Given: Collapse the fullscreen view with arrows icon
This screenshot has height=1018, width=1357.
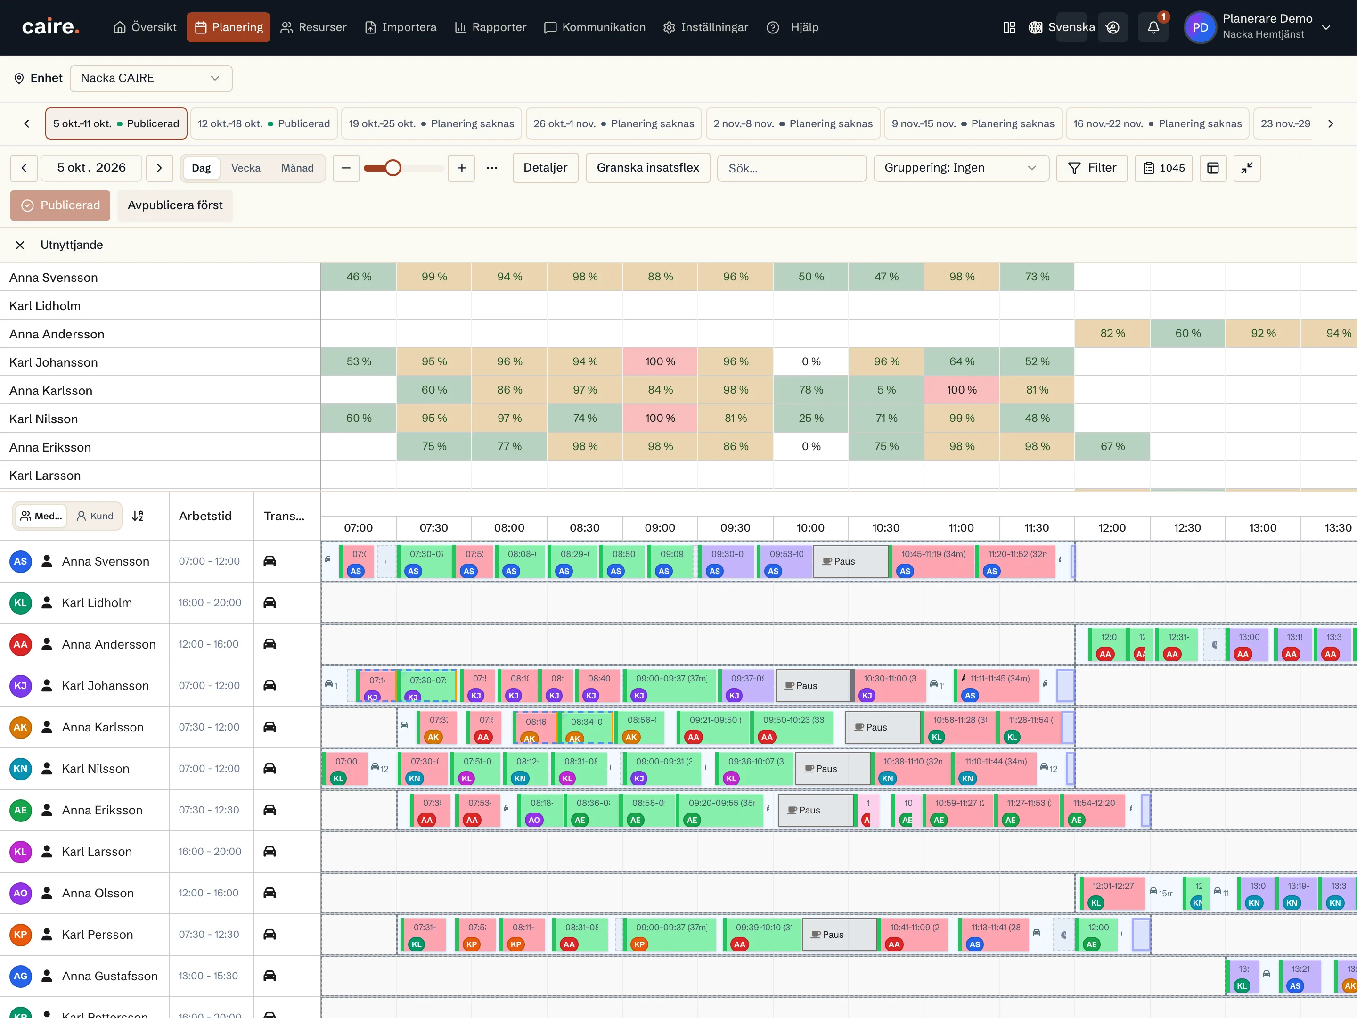Looking at the screenshot, I should point(1247,168).
